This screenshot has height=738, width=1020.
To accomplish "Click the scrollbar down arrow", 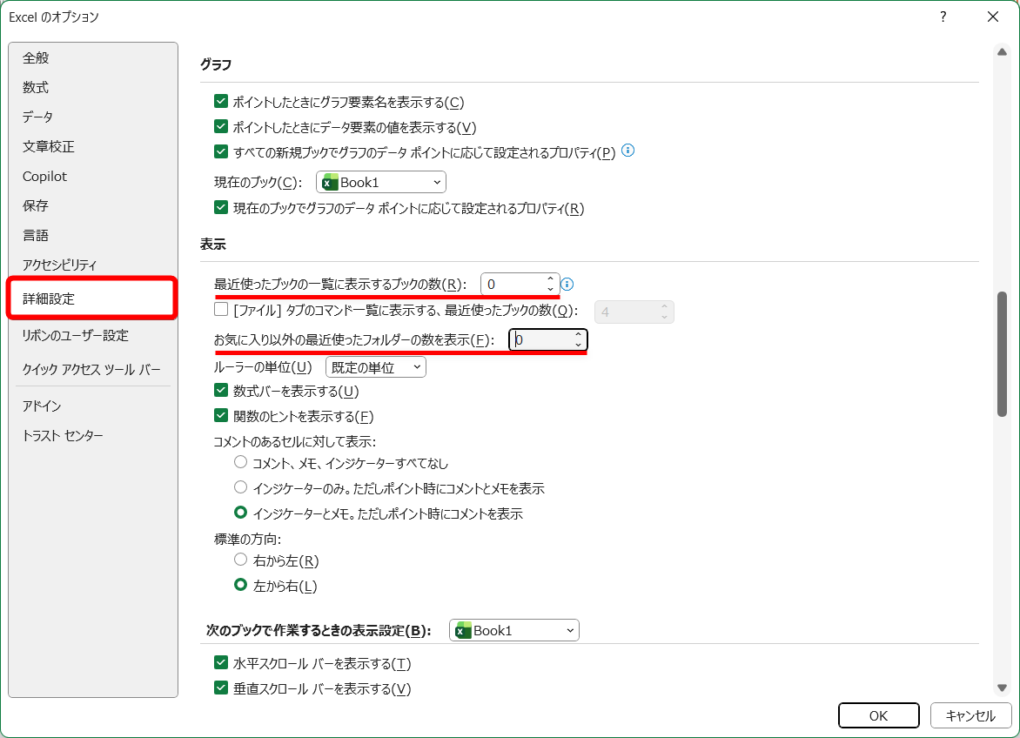I will [x=1002, y=688].
